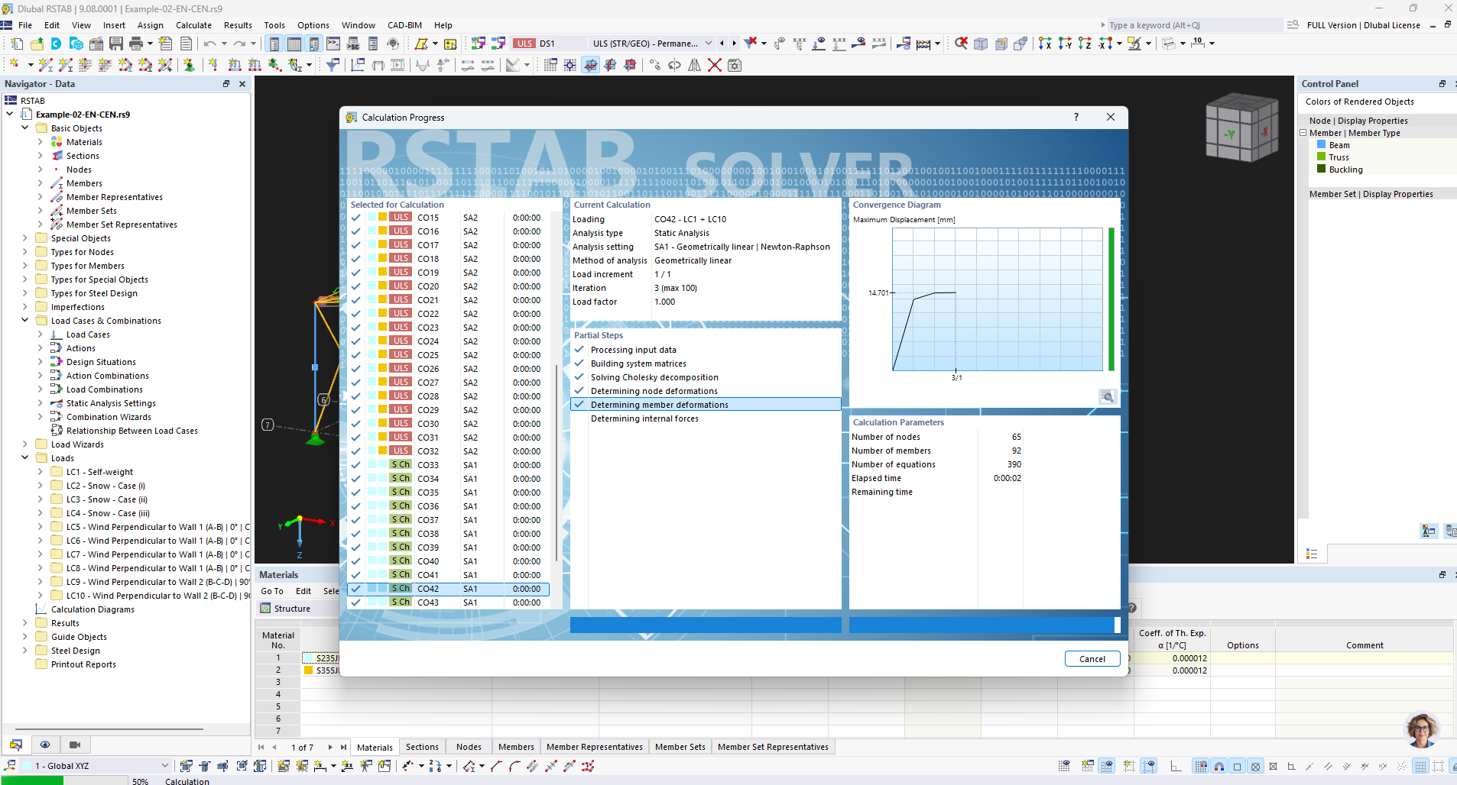Open the 1 - Global XYZ coordinate dropdown
This screenshot has width=1457, height=785.
click(164, 765)
